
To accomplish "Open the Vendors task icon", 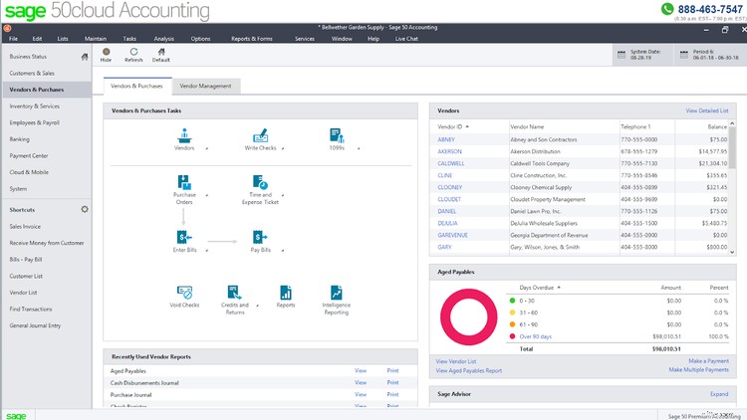I will click(x=184, y=135).
